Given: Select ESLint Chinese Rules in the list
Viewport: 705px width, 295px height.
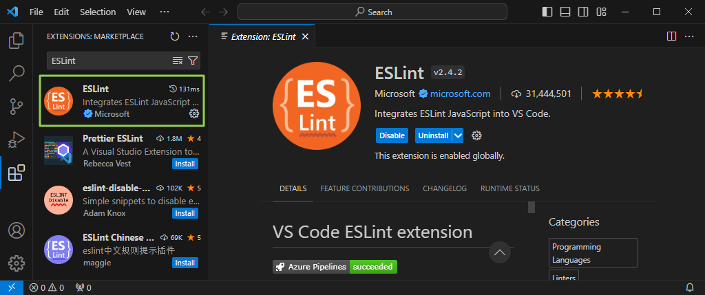Looking at the screenshot, I should pos(122,249).
